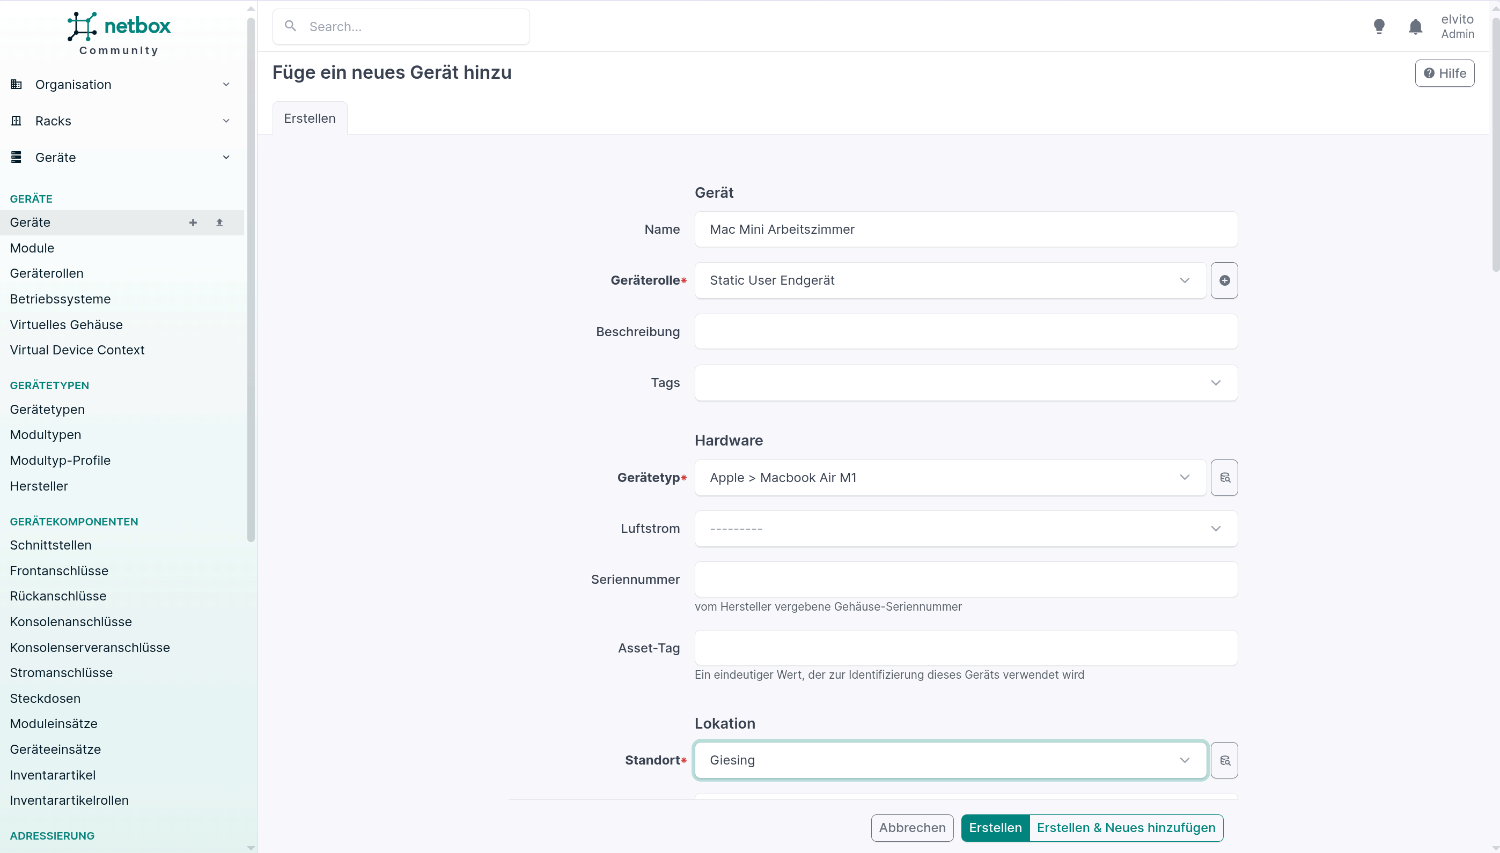
Task: Open the Gerätetyp filter lookup icon
Action: 1224,478
